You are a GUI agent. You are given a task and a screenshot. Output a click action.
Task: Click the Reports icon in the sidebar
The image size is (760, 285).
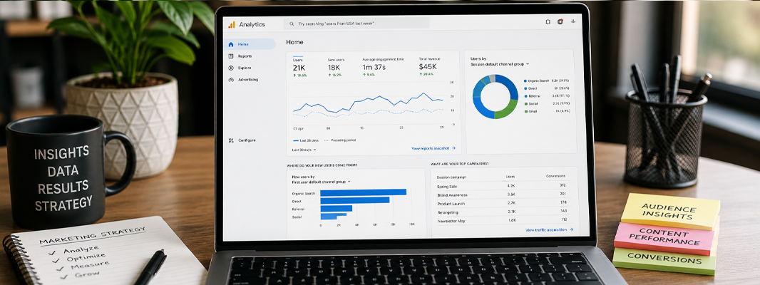[x=231, y=56]
